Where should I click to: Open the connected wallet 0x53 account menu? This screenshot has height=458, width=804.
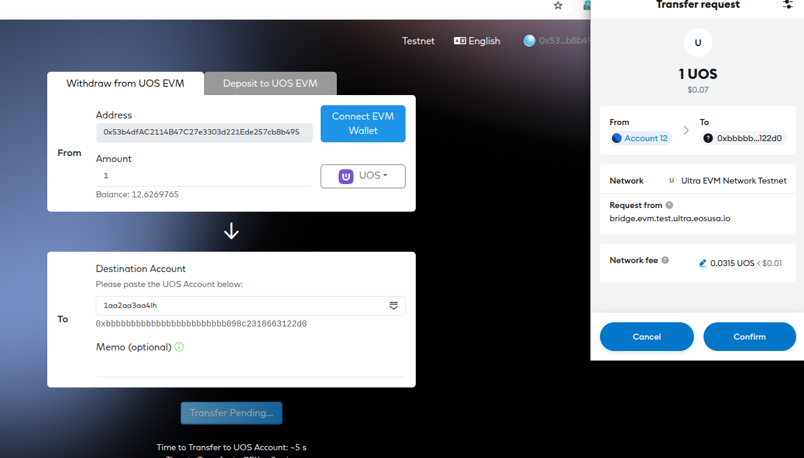557,41
